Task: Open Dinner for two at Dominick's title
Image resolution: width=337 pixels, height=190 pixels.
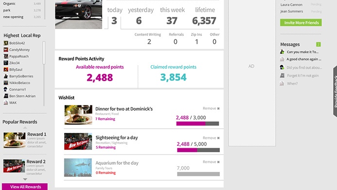Action: click(x=124, y=109)
